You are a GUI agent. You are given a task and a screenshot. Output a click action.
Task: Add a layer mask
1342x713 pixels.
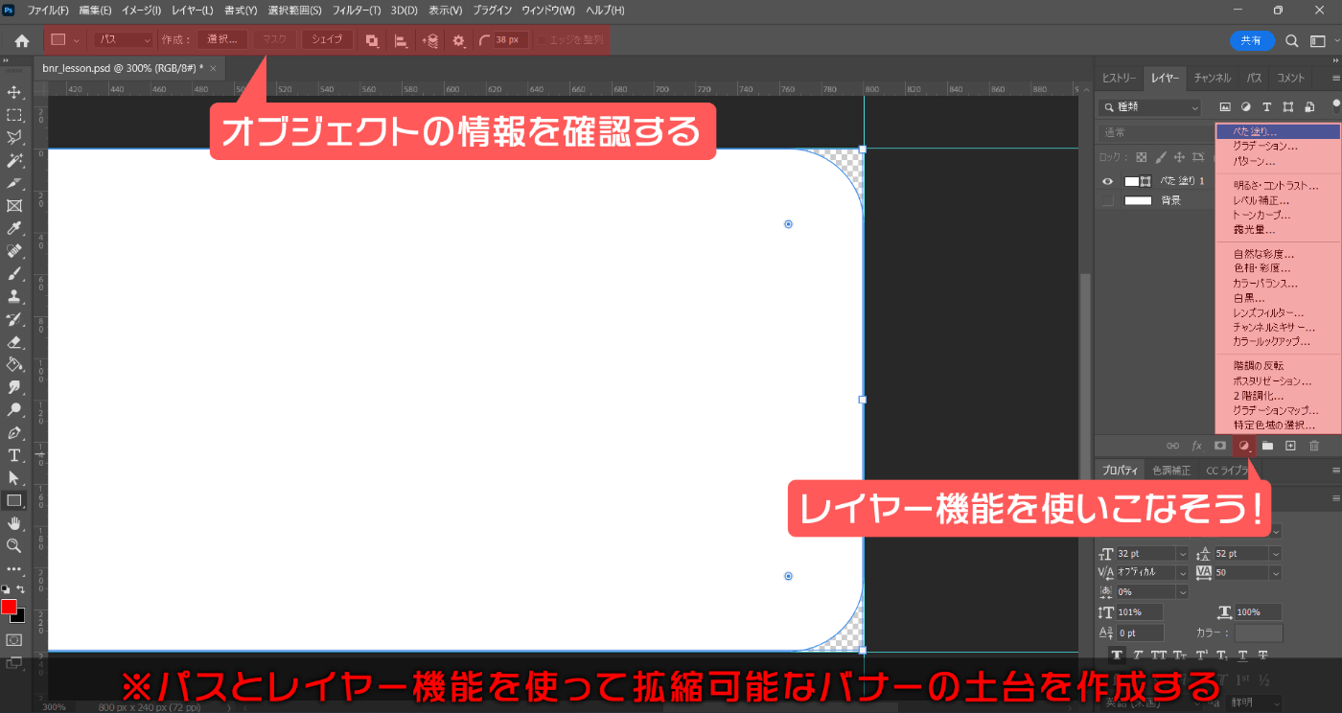coord(1220,446)
